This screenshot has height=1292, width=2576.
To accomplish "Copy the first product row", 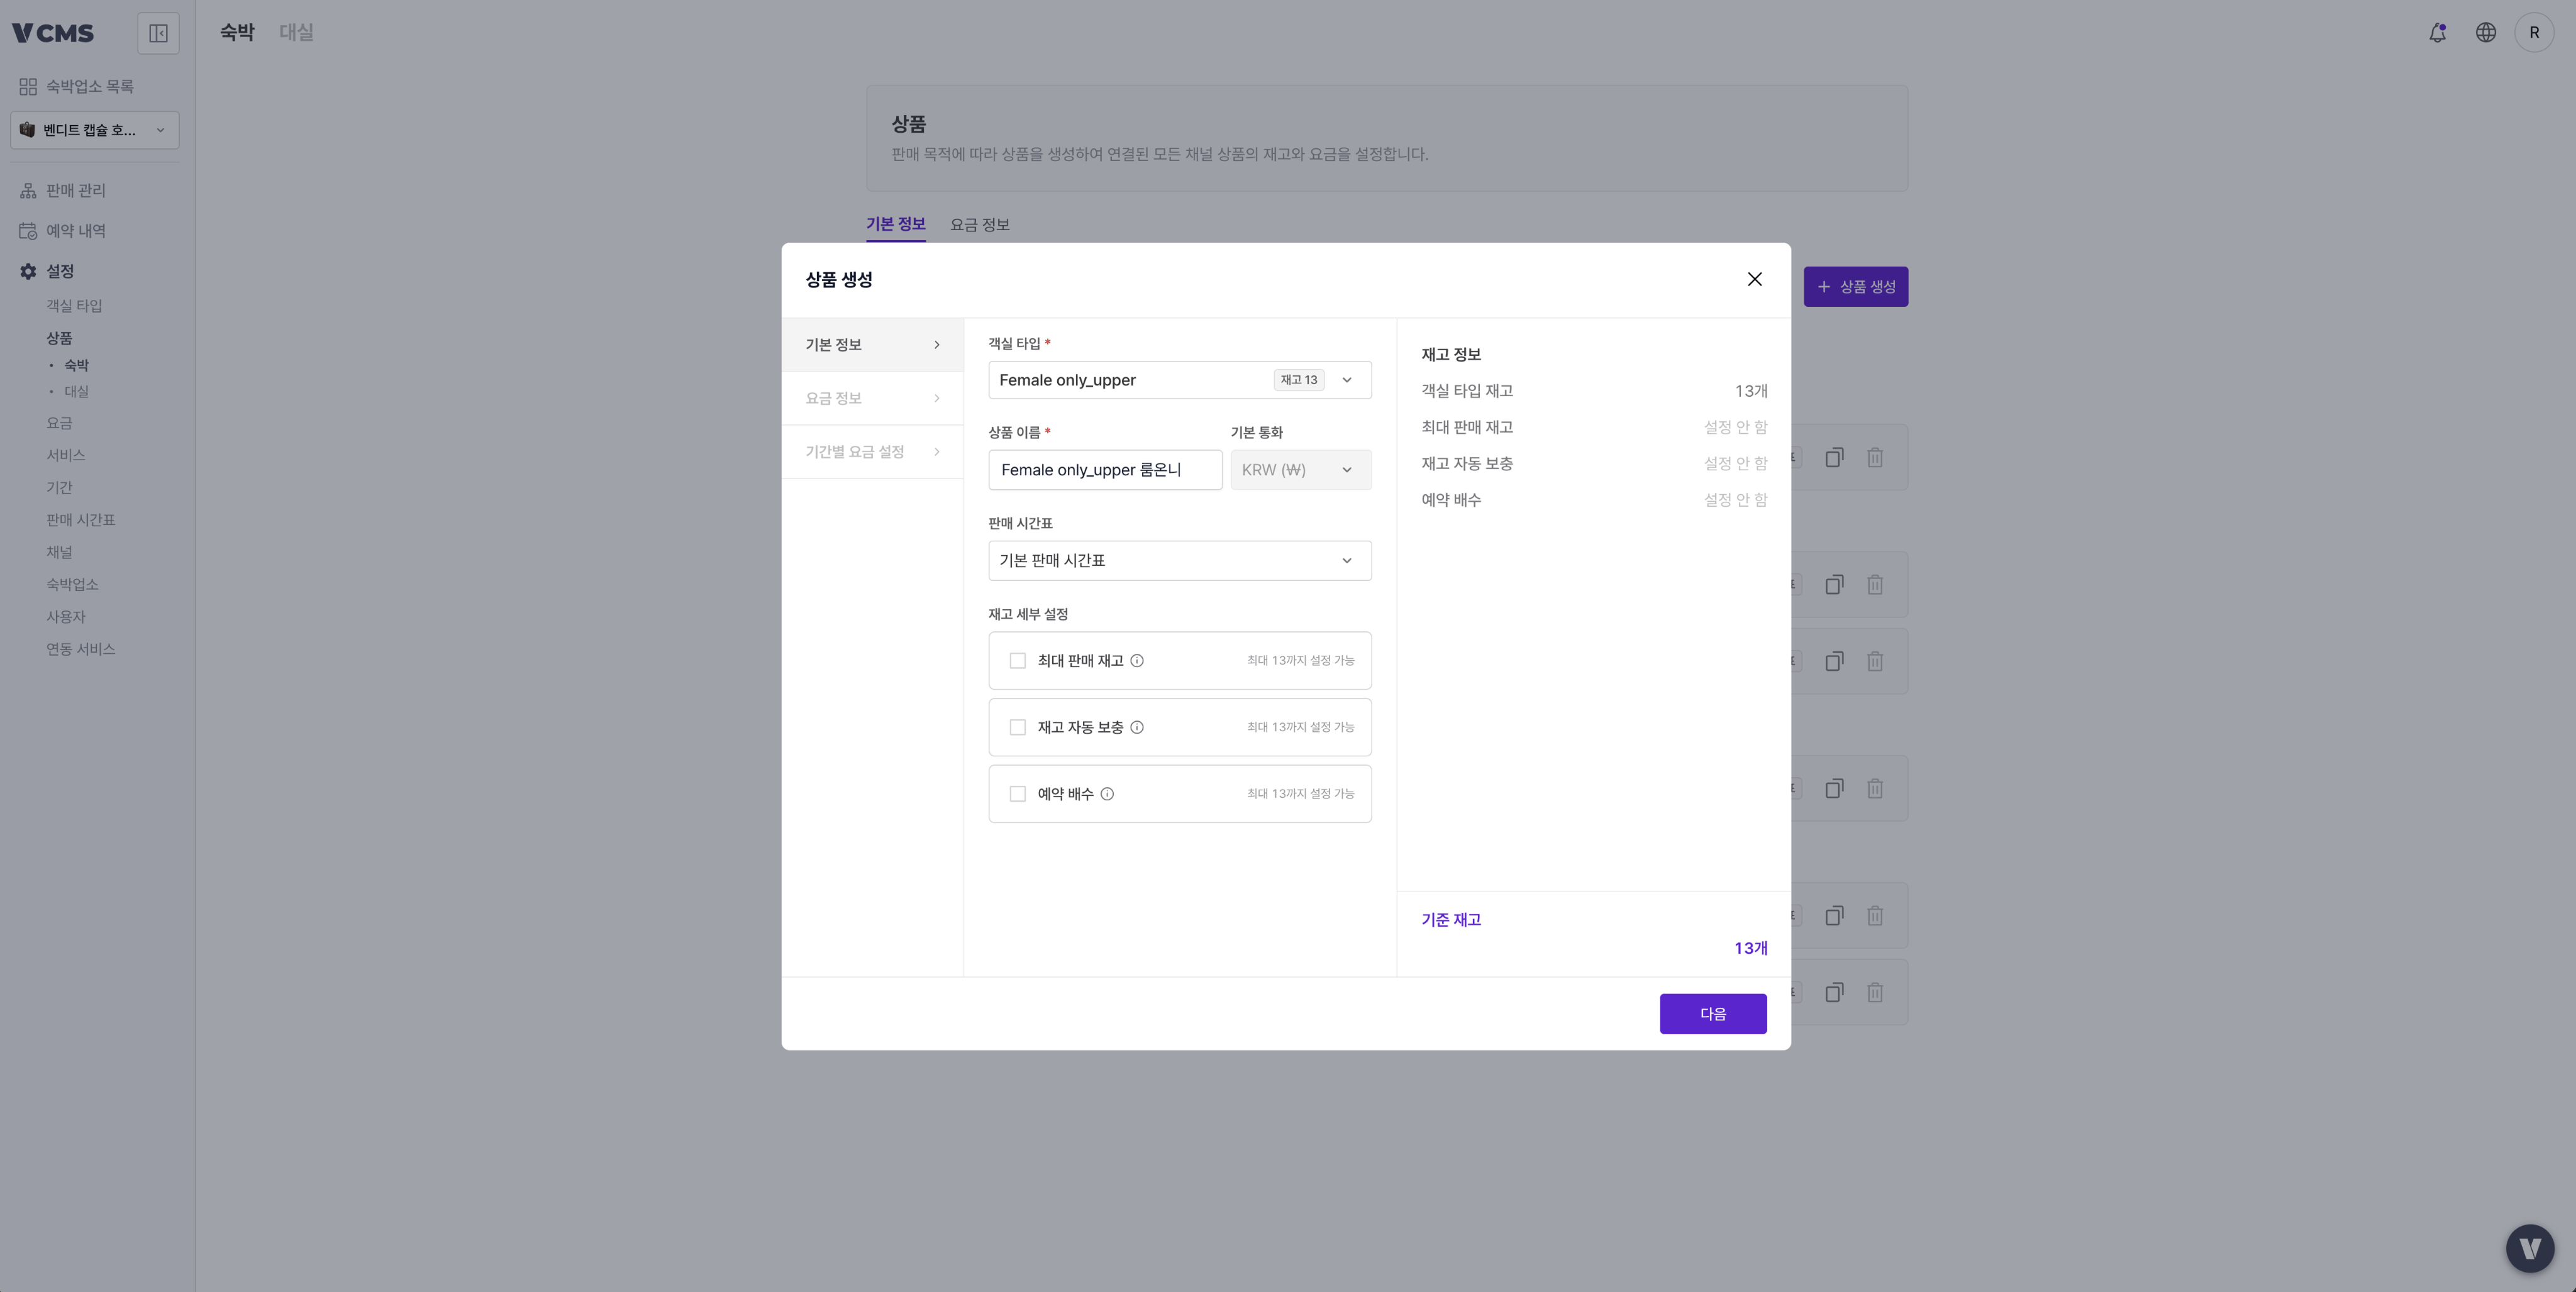I will 1834,458.
